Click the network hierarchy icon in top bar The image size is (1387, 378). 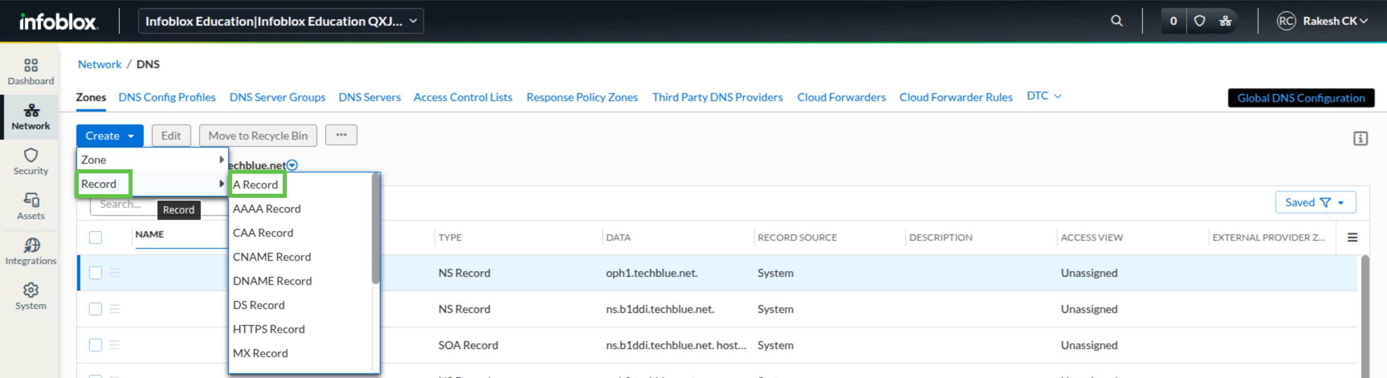tap(1226, 21)
